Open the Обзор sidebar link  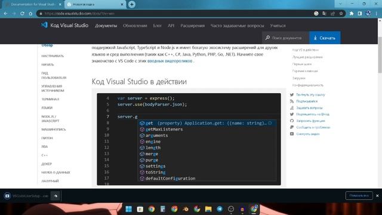pos(47,45)
